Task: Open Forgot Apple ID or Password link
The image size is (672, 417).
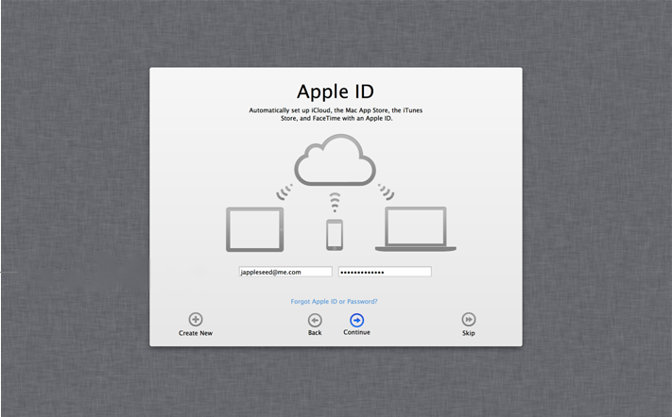Action: pyautogui.click(x=334, y=302)
